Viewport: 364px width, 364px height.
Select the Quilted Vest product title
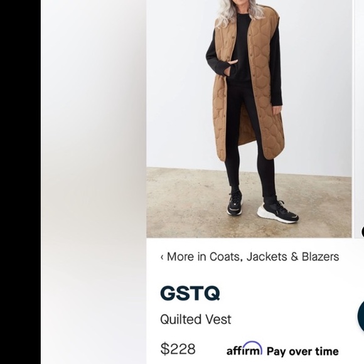click(x=196, y=319)
